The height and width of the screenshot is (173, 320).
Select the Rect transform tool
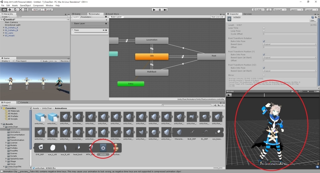(x=26, y=10)
